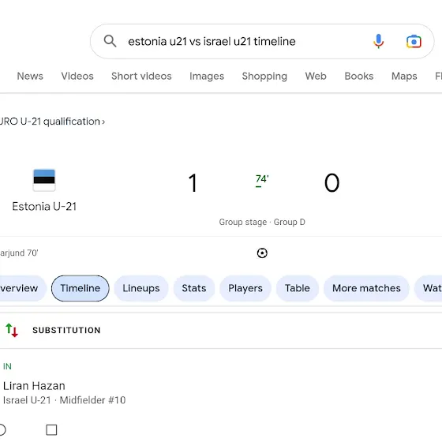This screenshot has width=442, height=442.
Task: Click the Estonia U-21 team name
Action: click(44, 206)
